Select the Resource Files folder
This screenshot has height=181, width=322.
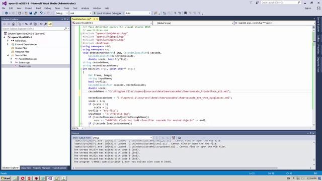tap(22, 52)
